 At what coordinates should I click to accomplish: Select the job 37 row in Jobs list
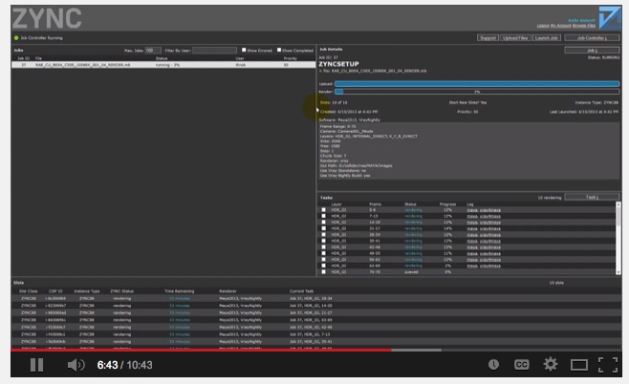[163, 65]
